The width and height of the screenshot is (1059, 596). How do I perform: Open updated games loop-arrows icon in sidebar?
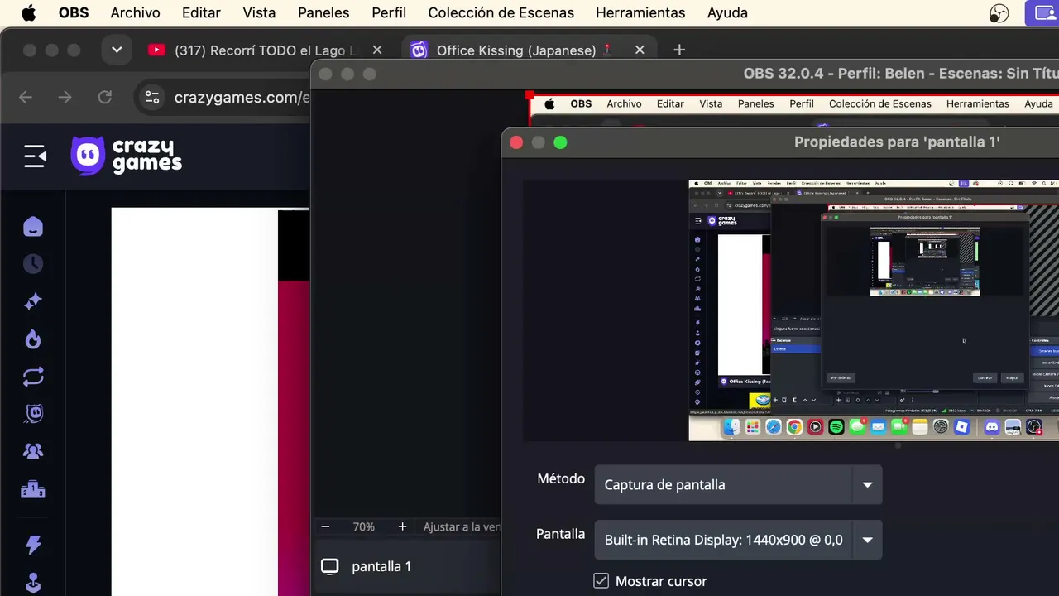click(33, 377)
